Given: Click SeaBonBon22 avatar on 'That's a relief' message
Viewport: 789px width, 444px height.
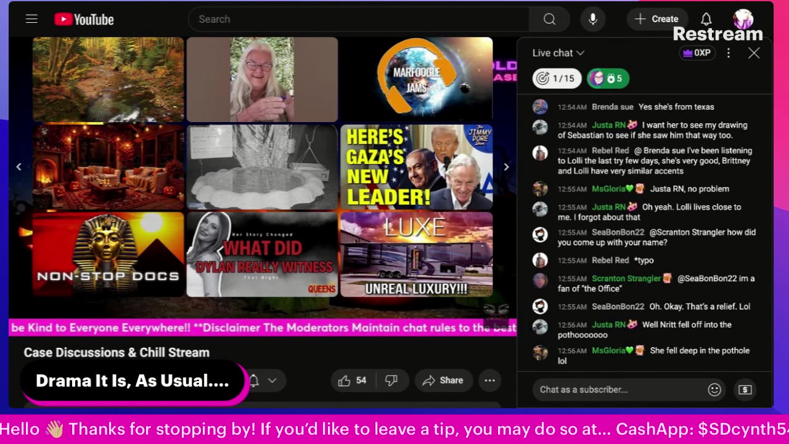Looking at the screenshot, I should click(540, 306).
